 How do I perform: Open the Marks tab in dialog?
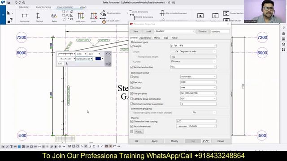[157, 38]
